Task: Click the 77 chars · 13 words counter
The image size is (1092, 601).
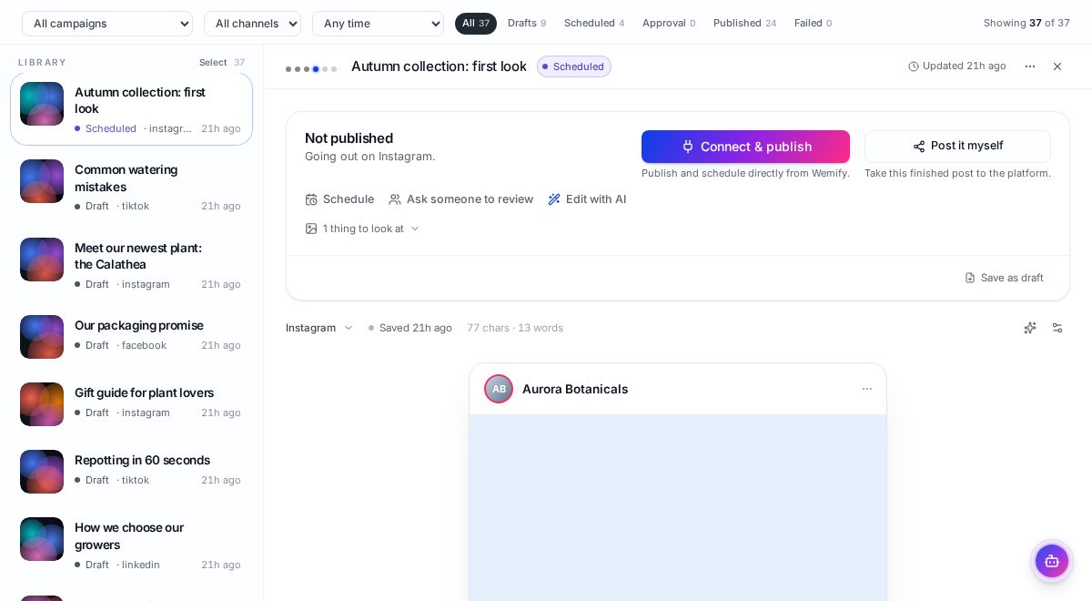Action: (x=515, y=328)
